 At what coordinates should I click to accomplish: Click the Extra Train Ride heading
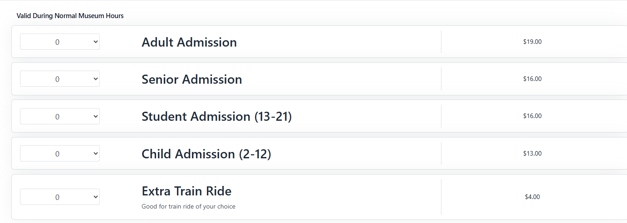click(186, 191)
